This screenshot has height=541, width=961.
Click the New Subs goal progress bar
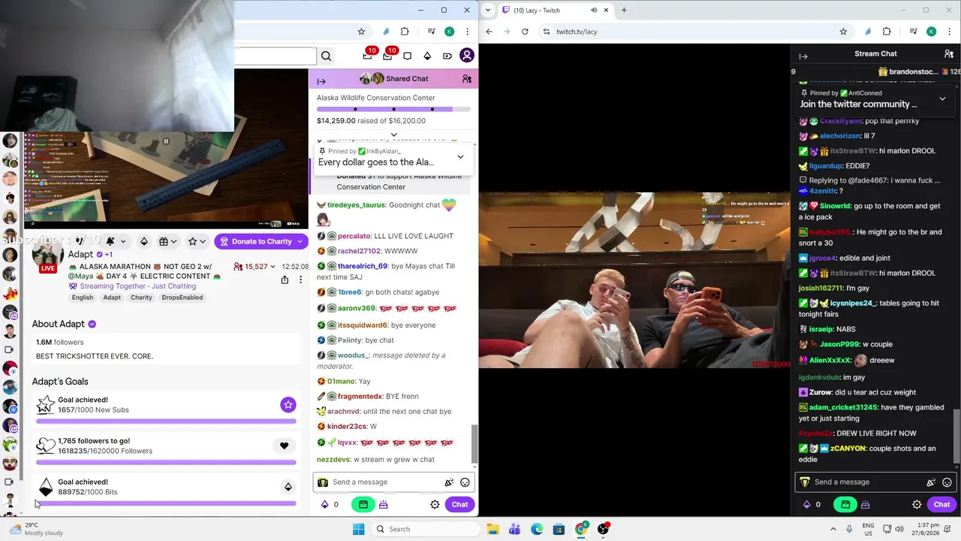click(x=165, y=422)
